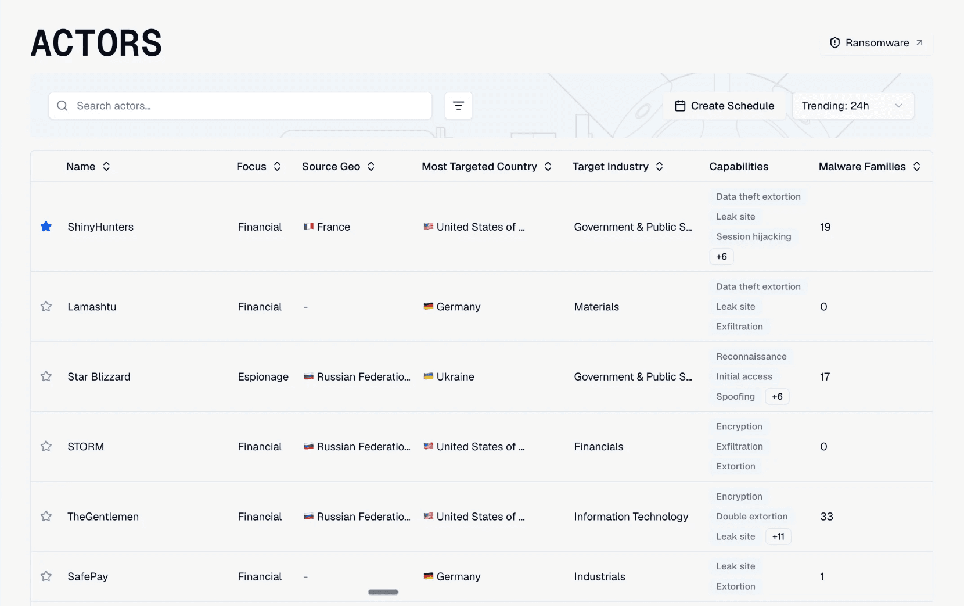This screenshot has height=606, width=964.
Task: Open the Star Blizzard actor name
Action: 99,376
